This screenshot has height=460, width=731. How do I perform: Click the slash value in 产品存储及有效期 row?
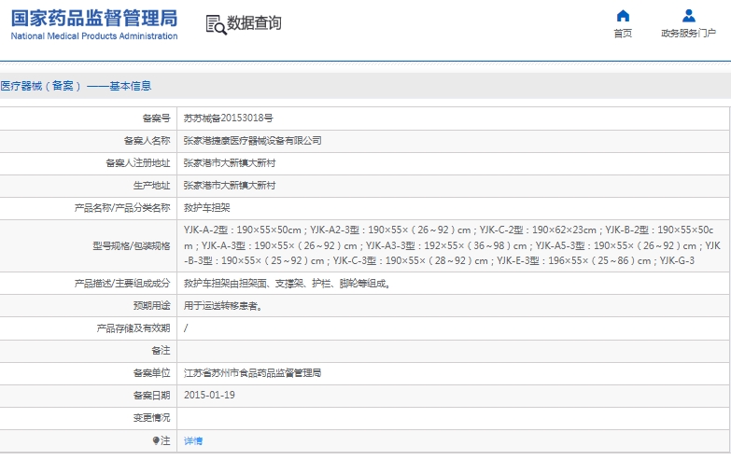(x=186, y=328)
